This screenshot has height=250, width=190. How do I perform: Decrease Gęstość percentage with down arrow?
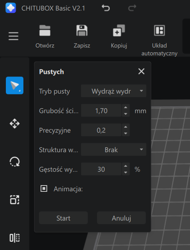(126, 172)
